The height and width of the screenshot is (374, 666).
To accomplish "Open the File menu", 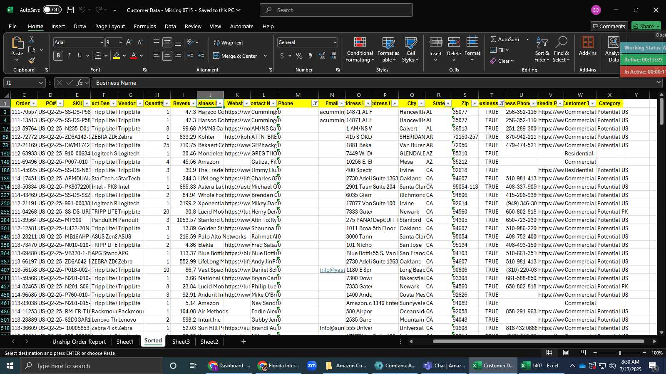I will click(12, 26).
